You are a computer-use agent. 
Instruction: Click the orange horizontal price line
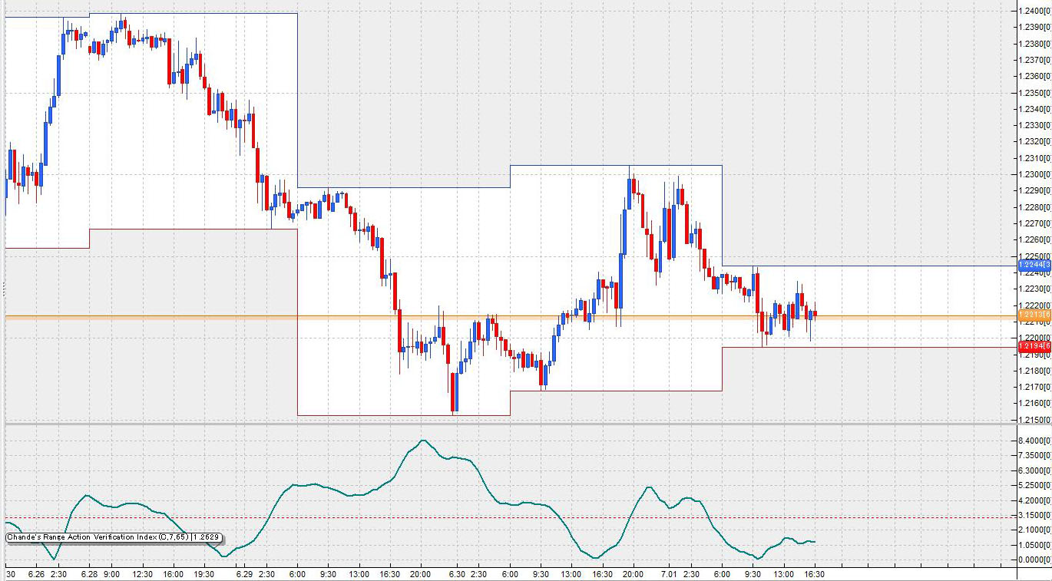[511, 316]
